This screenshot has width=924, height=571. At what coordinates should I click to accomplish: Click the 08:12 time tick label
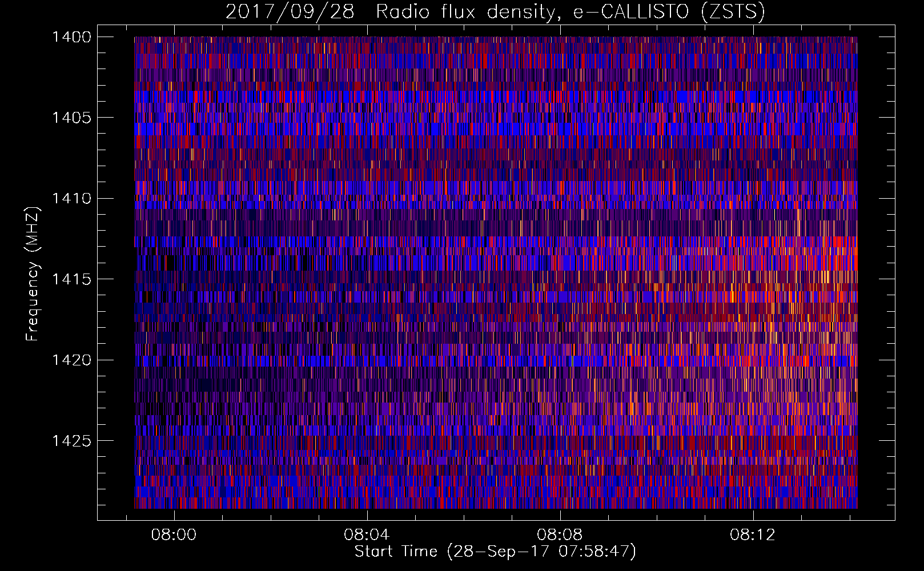click(753, 535)
